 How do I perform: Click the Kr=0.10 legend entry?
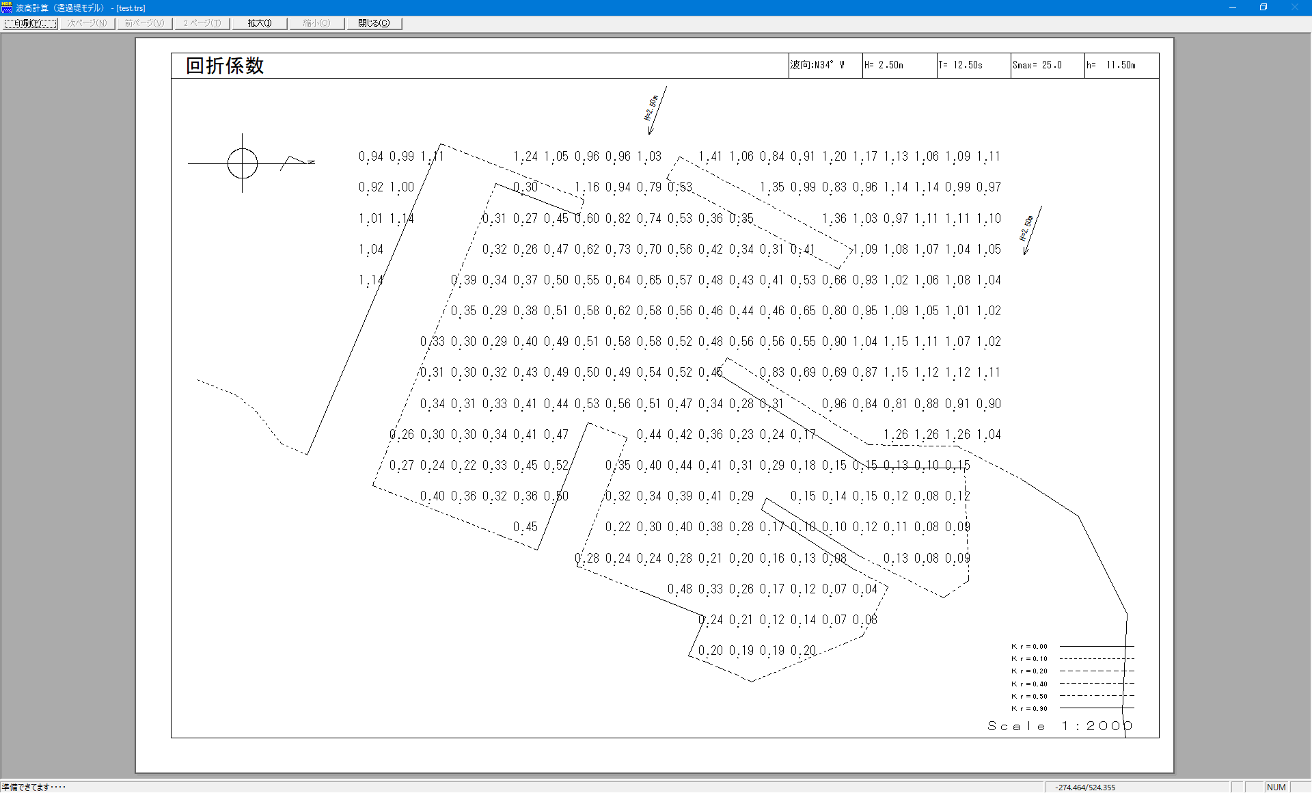[1072, 659]
